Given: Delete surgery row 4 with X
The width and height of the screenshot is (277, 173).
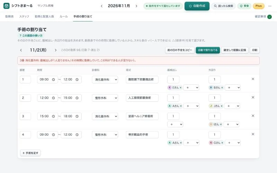Looking at the screenshot, I should point(253,134).
